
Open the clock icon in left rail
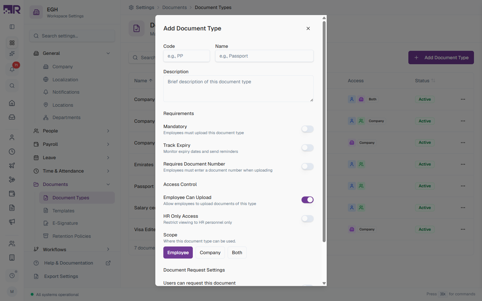(12, 152)
